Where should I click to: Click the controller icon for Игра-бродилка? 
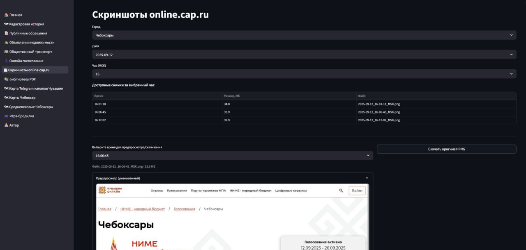coord(5,116)
